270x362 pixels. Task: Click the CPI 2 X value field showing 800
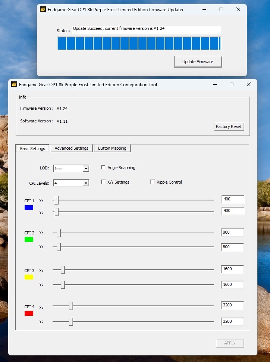click(232, 233)
